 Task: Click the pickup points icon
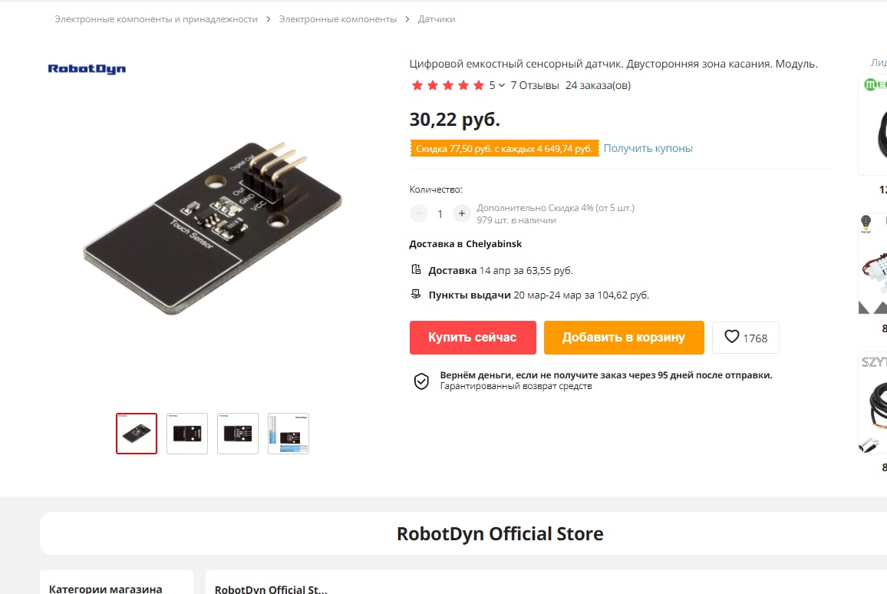pos(416,294)
